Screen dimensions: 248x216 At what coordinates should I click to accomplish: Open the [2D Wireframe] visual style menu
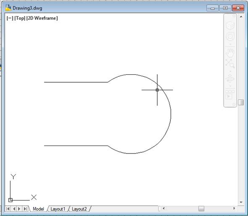[42, 18]
